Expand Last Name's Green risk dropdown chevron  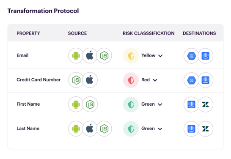tap(160, 129)
